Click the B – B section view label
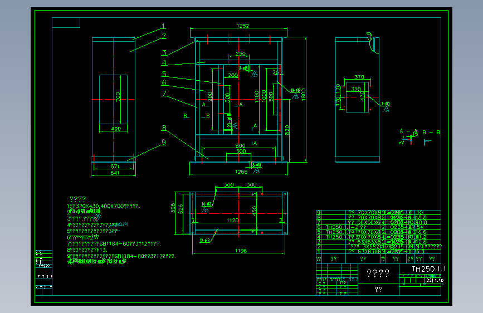The height and width of the screenshot is (313, 483). [431, 132]
